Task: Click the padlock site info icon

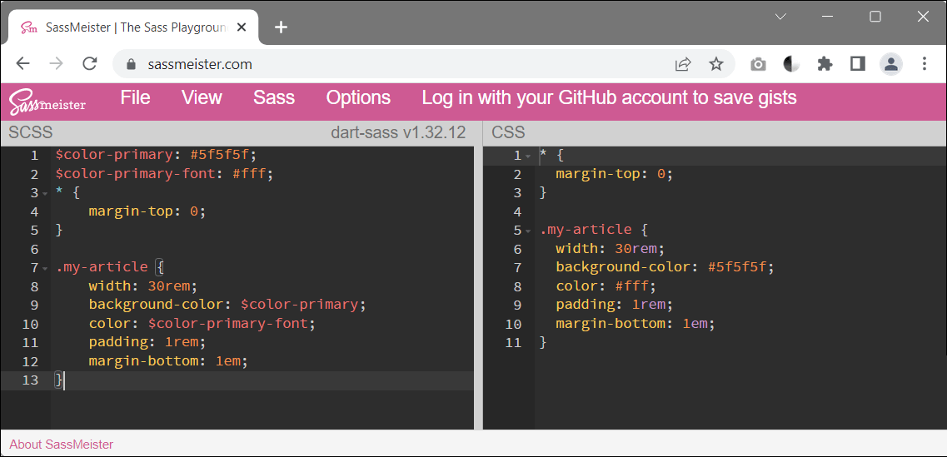Action: [132, 64]
